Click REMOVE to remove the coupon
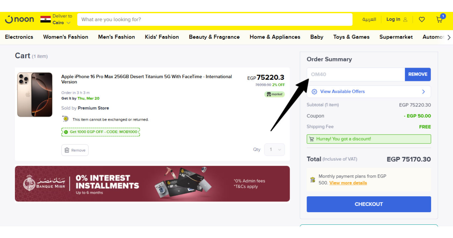Image resolution: width=453 pixels, height=238 pixels. tap(418, 74)
